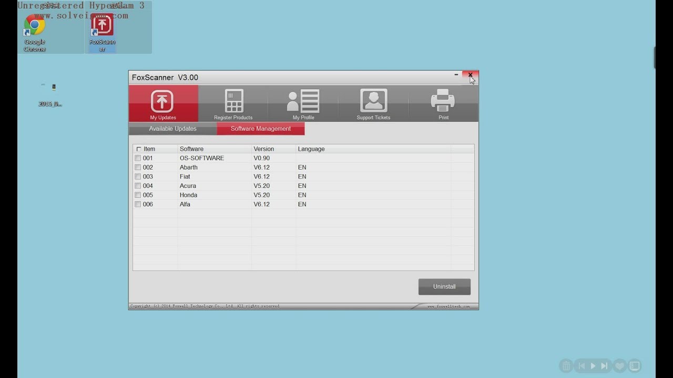This screenshot has width=673, height=378.
Task: Click the next track widget button
Action: pos(605,366)
